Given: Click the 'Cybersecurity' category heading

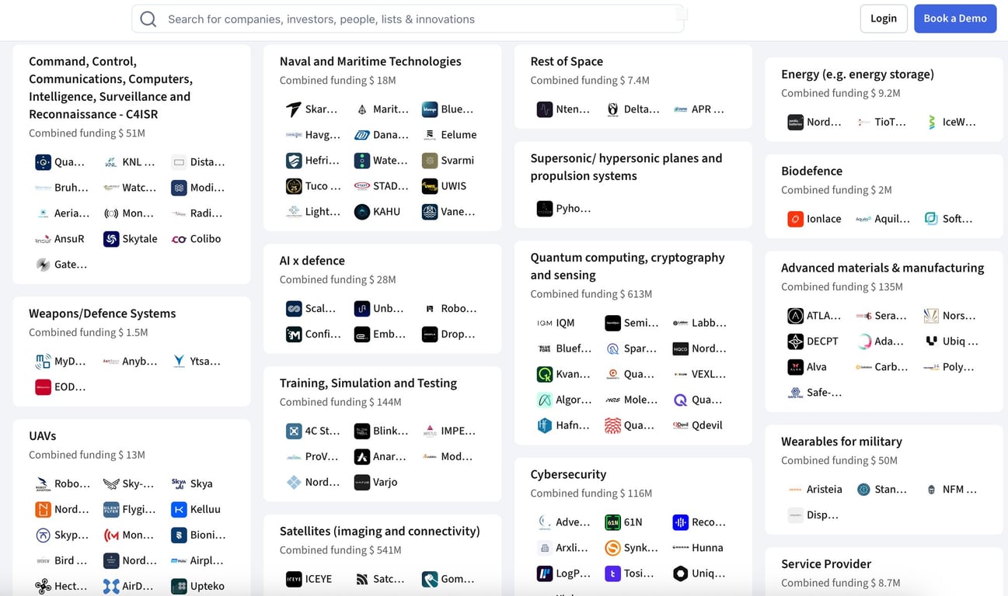Looking at the screenshot, I should tap(568, 474).
